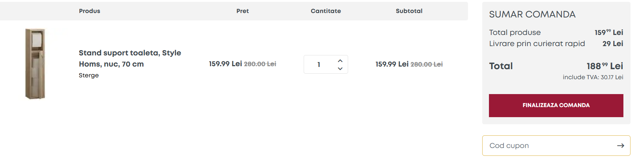Click the 188.99 Lei order total
Image resolution: width=632 pixels, height=164 pixels.
click(x=604, y=66)
